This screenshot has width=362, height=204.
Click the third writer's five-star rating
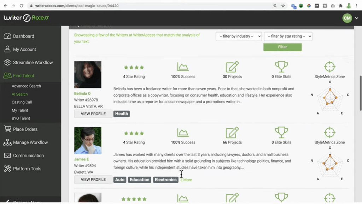pyautogui.click(x=134, y=199)
